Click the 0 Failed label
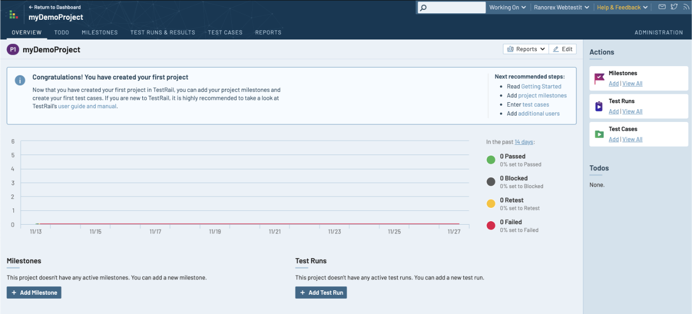Screen dimensions: 692x314 point(511,222)
